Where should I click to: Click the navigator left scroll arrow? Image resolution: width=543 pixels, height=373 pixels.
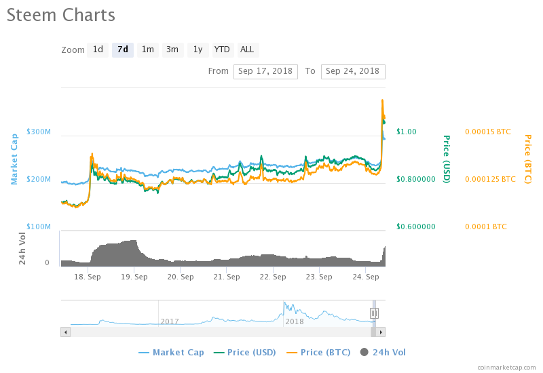(x=65, y=332)
